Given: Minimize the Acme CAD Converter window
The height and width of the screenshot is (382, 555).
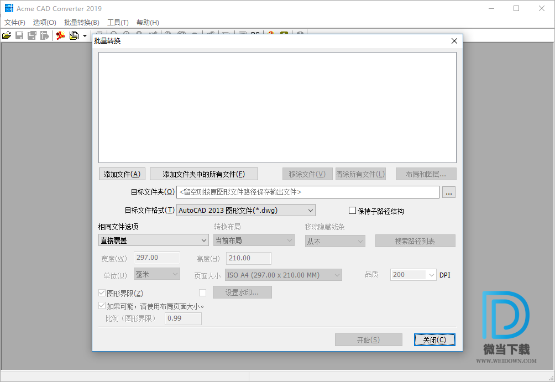Looking at the screenshot, I should pos(491,8).
